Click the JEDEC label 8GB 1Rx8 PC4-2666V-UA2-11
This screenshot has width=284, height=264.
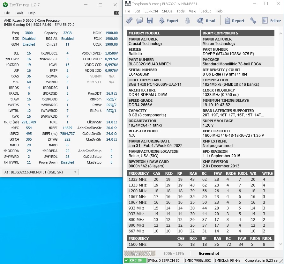coord(155,84)
